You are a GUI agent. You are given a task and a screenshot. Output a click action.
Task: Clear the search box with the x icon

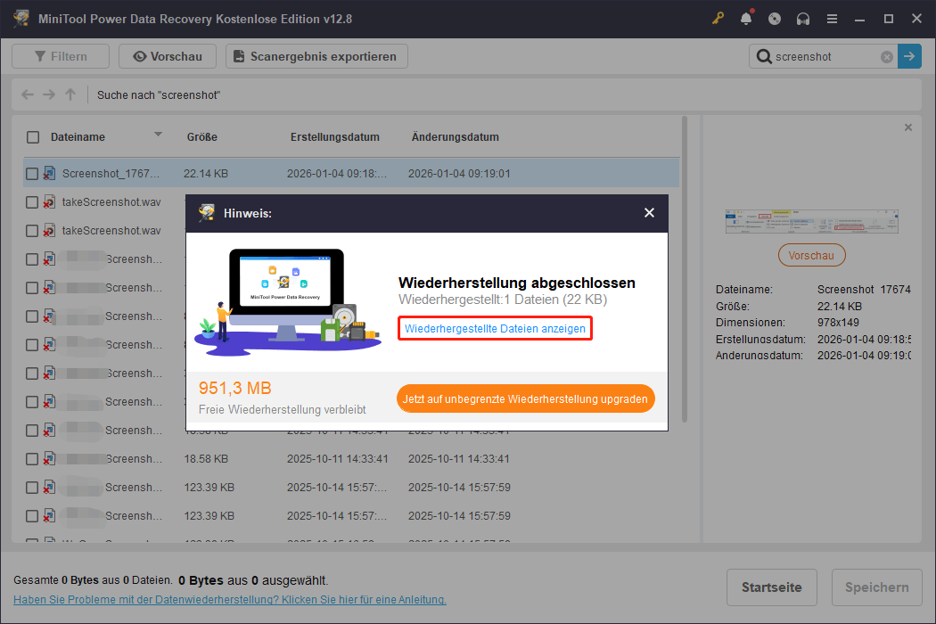click(886, 56)
